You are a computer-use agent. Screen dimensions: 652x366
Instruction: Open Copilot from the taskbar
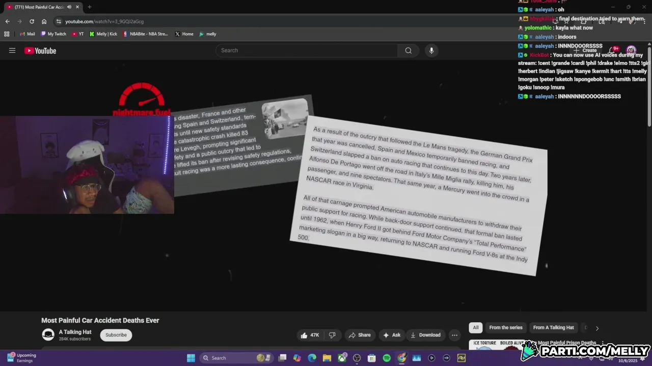click(297, 358)
